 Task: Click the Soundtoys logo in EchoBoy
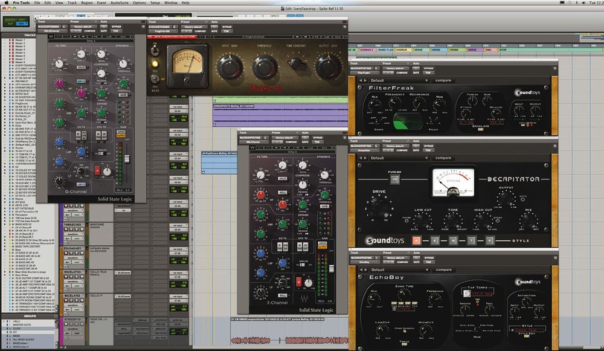click(527, 282)
